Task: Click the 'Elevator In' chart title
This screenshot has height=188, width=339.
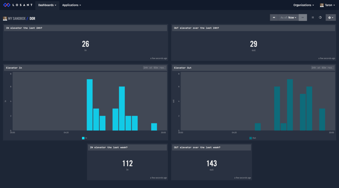Action: click(x=14, y=68)
